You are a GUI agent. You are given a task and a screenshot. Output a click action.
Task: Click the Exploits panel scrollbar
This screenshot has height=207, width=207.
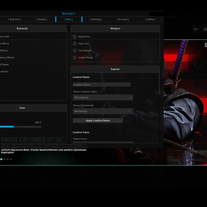click(159, 80)
